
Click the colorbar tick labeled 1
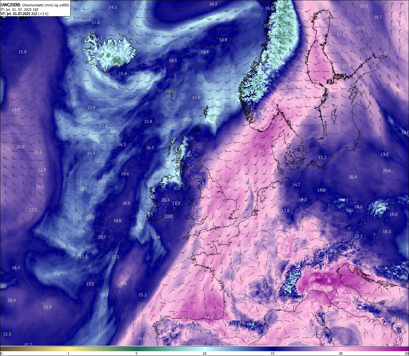pos(68,353)
